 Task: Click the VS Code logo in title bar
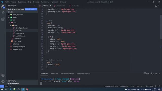coord(2,2)
